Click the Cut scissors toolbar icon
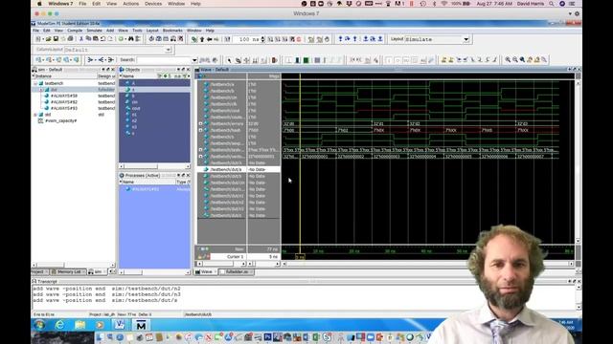Viewport: 613px width, 344px height. 81,39
